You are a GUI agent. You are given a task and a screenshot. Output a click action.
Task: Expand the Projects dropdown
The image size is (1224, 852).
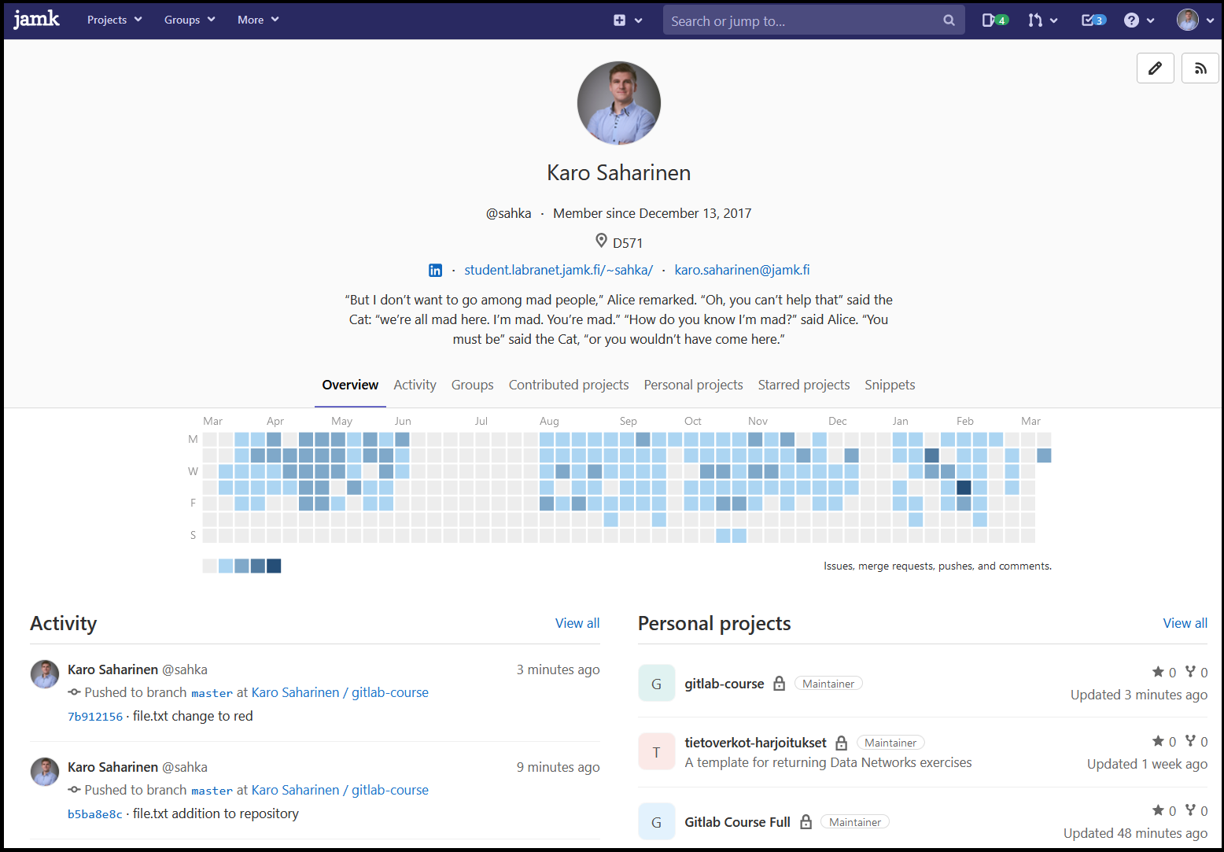(114, 20)
